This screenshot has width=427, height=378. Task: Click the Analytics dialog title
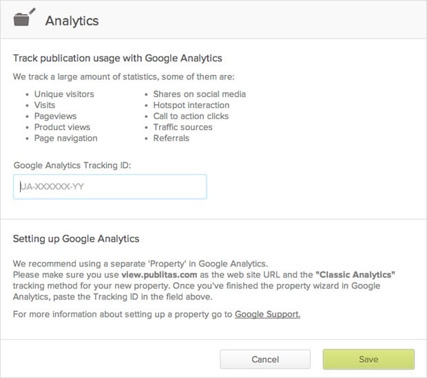tap(72, 21)
